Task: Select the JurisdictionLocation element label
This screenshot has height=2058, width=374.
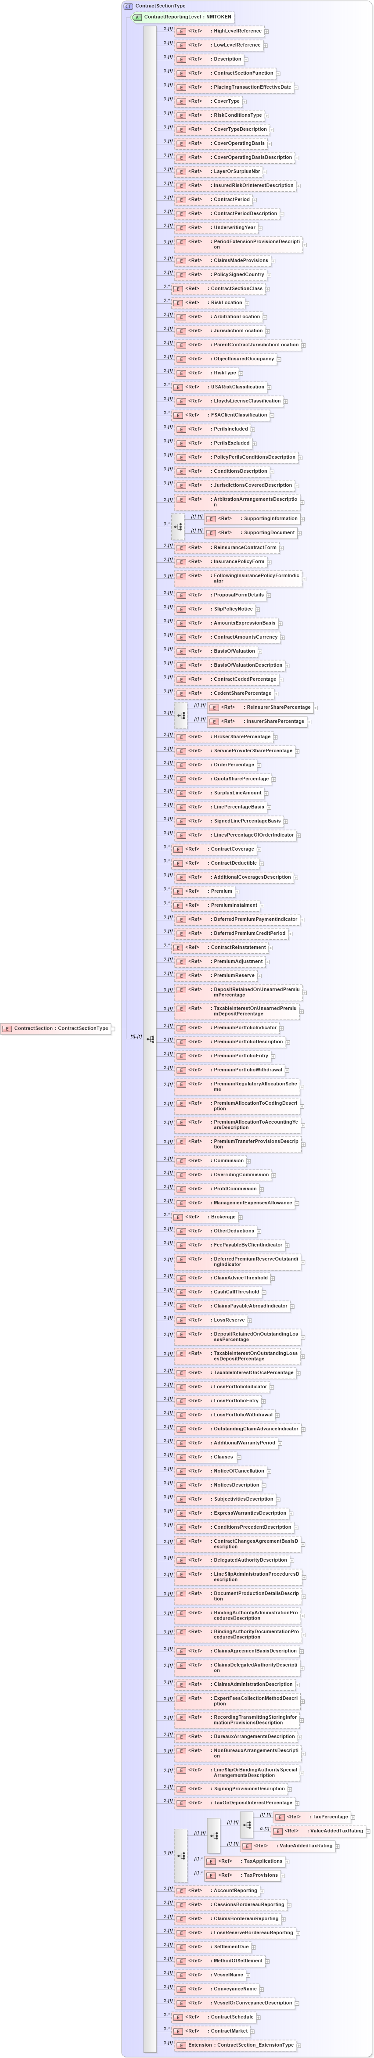Action: tap(237, 331)
